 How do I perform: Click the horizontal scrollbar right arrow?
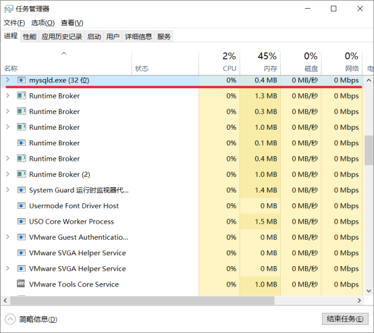359,301
